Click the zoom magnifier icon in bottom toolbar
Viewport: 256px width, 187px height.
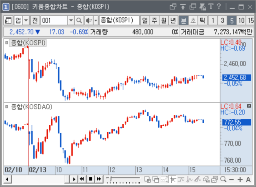pos(223,179)
